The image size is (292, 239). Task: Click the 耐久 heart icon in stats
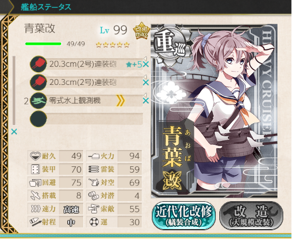point(35,156)
